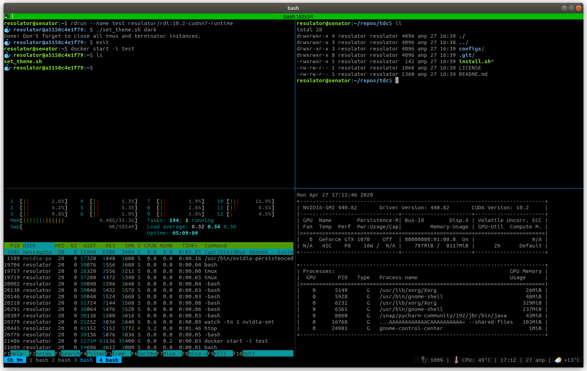Select the highlighted dbus-daemon process row
This screenshot has height=371, width=587.
[x=149, y=252]
